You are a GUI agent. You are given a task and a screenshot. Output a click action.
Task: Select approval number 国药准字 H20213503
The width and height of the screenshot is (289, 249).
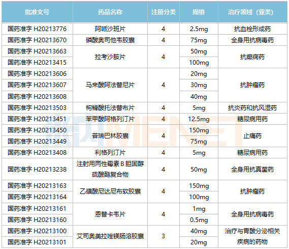[x=37, y=108]
